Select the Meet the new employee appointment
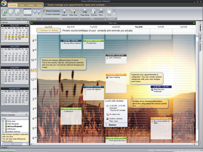Image resolution: width=203 pixels, height=152 pixels. coord(161,90)
